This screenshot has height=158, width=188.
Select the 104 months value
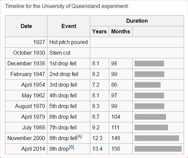pos(116,117)
